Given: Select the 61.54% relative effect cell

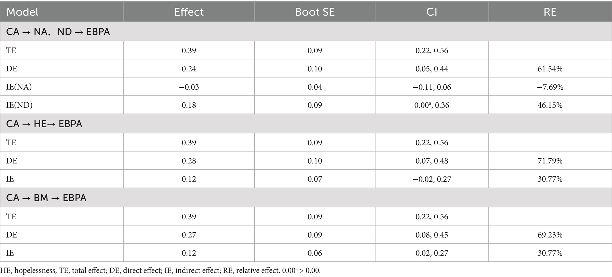Looking at the screenshot, I should [x=550, y=69].
